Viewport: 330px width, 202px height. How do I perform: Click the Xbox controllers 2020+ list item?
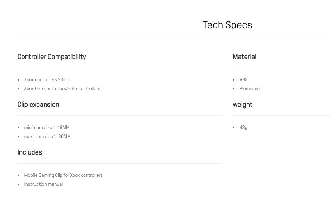pos(47,80)
